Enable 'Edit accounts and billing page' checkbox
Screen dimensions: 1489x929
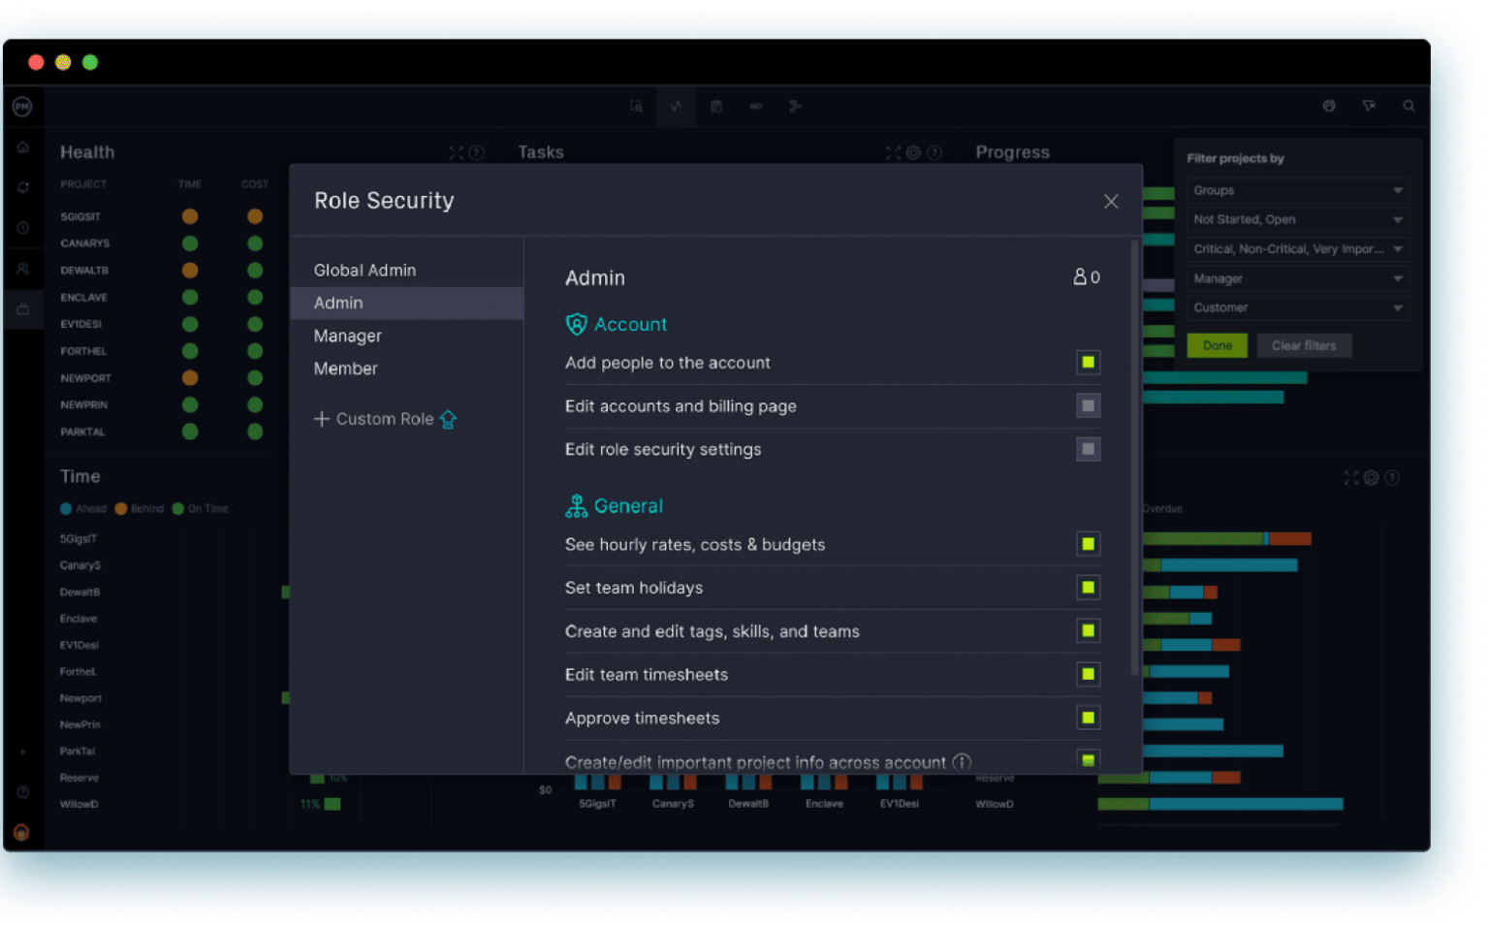point(1088,406)
